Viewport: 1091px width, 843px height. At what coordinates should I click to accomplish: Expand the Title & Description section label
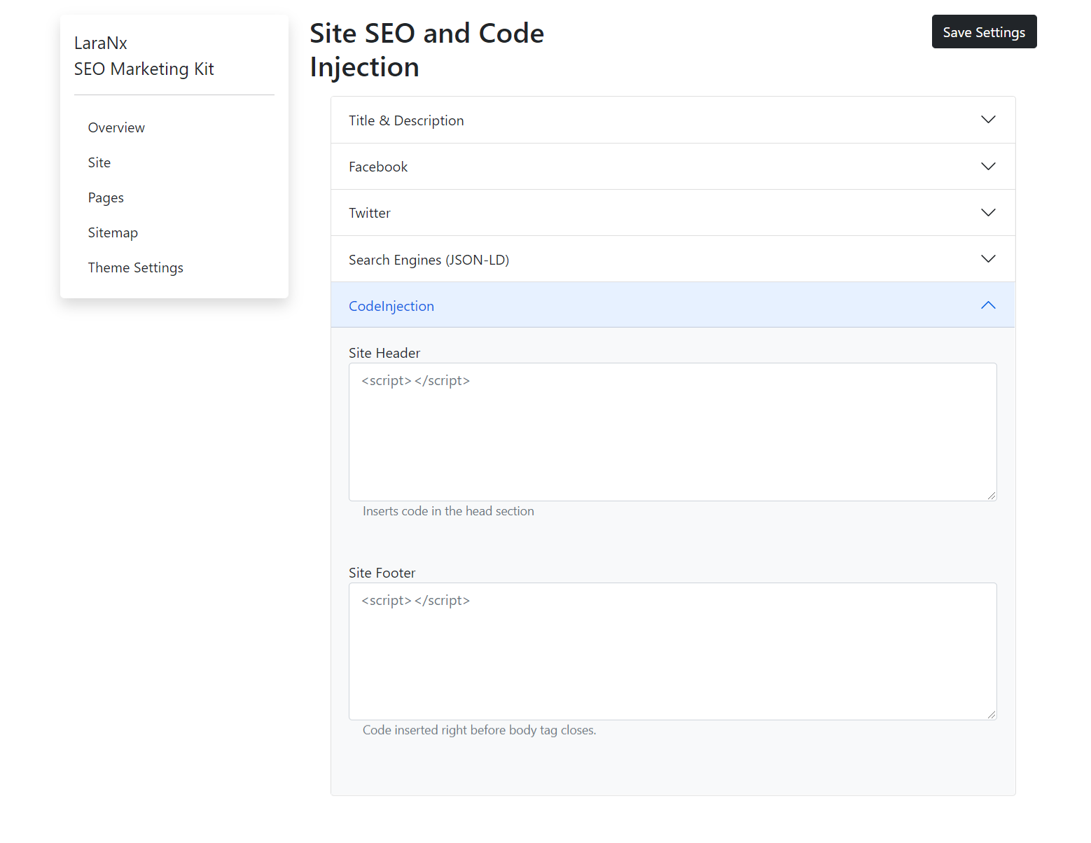coord(406,120)
